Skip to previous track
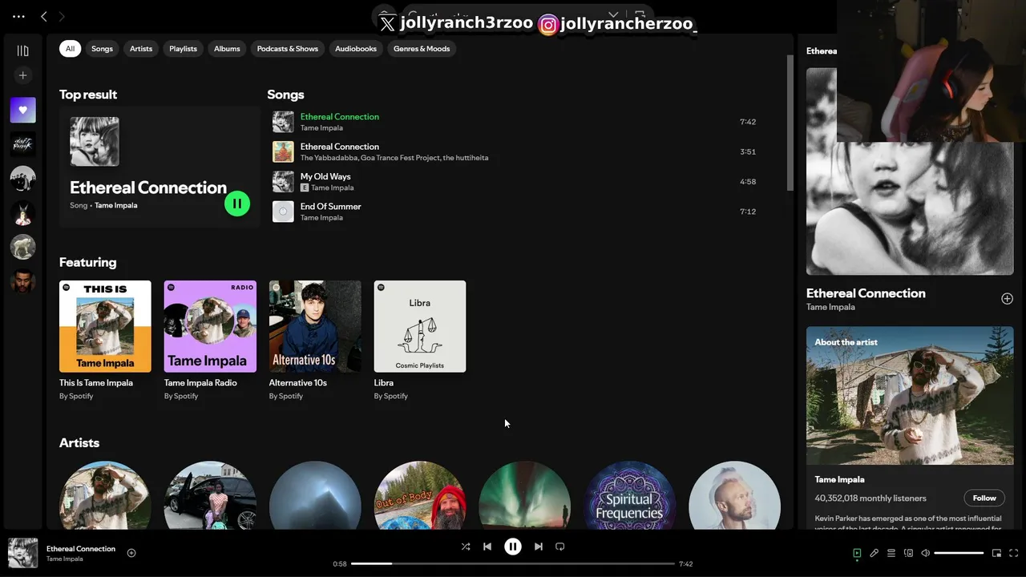Image resolution: width=1026 pixels, height=577 pixels. 487,547
